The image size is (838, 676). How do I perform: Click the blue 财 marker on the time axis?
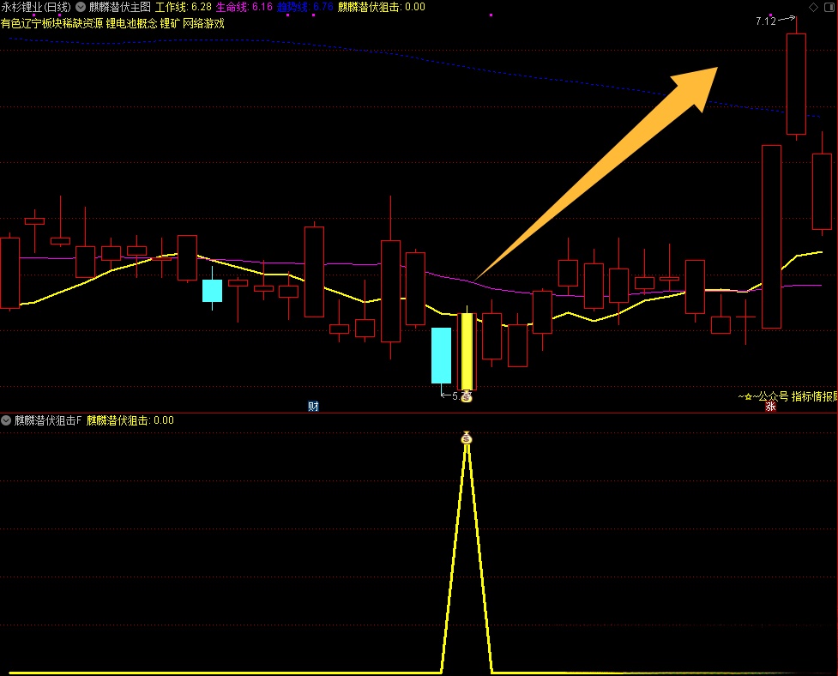[x=313, y=406]
